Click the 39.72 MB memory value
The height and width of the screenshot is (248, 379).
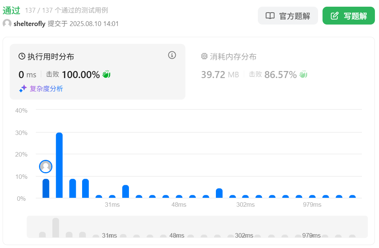click(220, 74)
